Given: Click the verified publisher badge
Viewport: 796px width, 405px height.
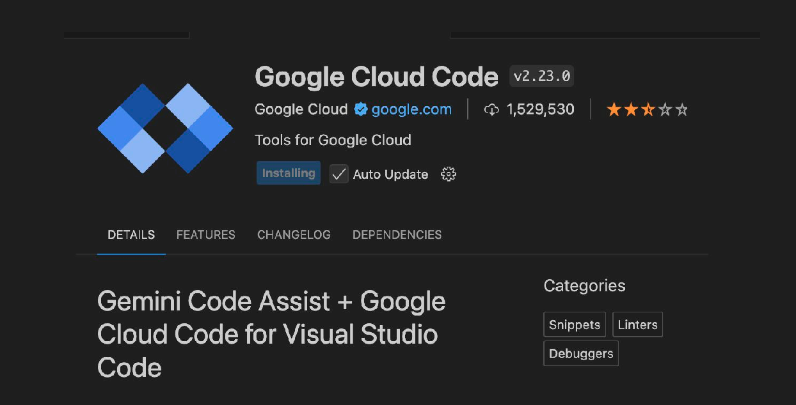Looking at the screenshot, I should click(360, 109).
